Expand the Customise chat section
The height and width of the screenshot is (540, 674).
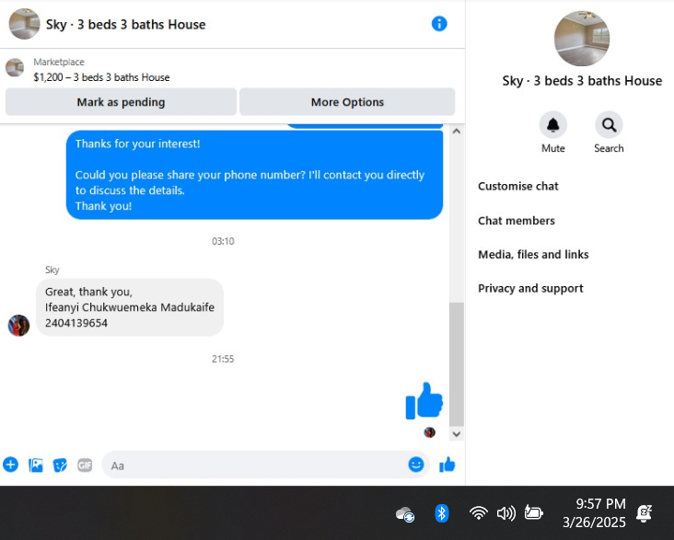[518, 186]
